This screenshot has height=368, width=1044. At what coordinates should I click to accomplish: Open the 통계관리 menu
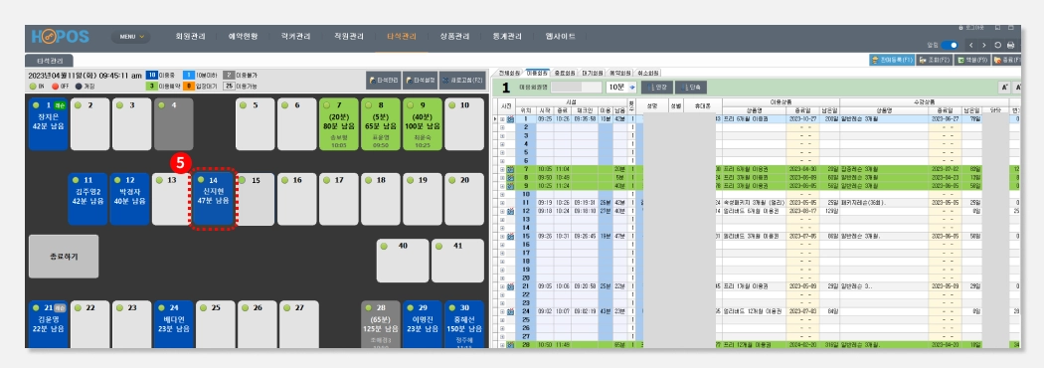click(x=507, y=37)
